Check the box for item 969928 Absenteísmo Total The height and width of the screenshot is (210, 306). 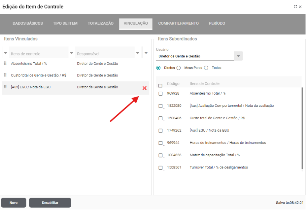[x=160, y=94]
